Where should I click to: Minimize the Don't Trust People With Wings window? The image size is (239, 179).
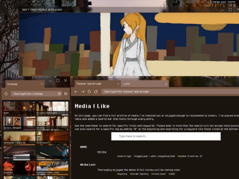click(x=223, y=10)
